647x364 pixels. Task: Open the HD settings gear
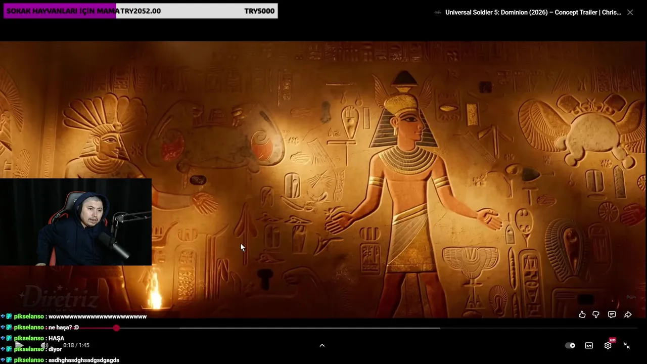608,345
